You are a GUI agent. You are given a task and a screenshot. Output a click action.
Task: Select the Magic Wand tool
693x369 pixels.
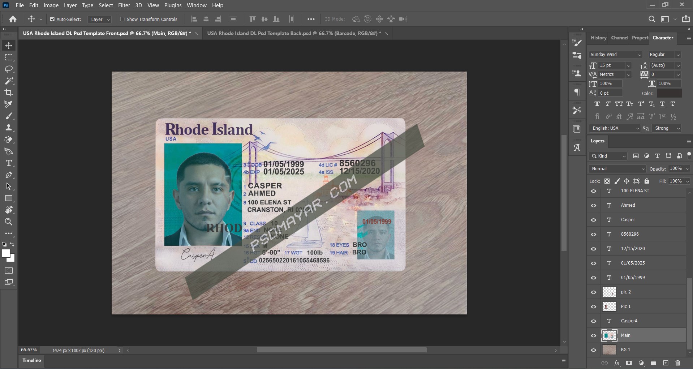pyautogui.click(x=9, y=81)
